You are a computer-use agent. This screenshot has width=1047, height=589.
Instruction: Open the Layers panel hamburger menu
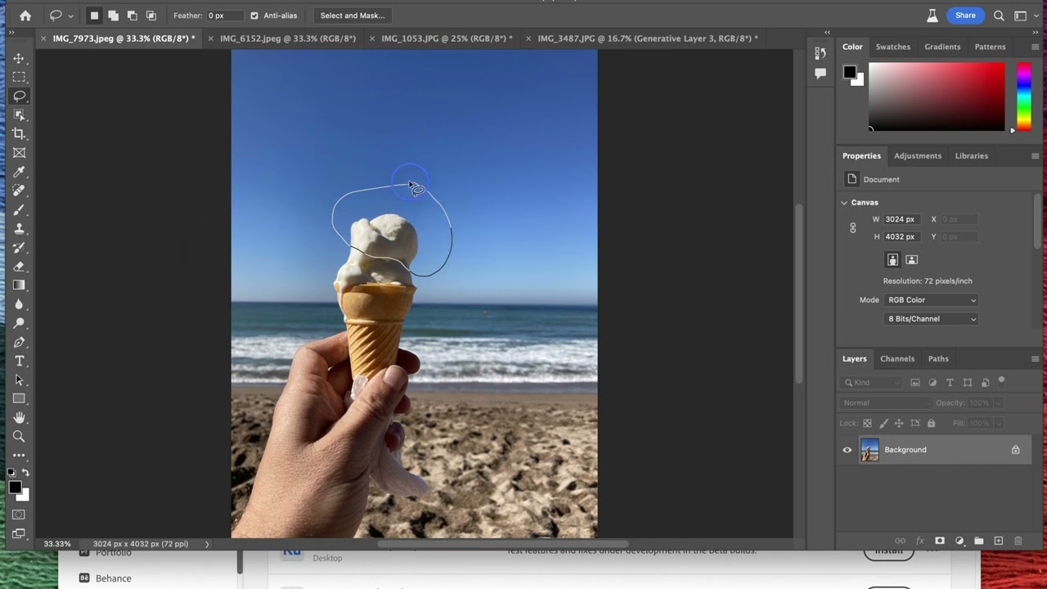[1035, 359]
